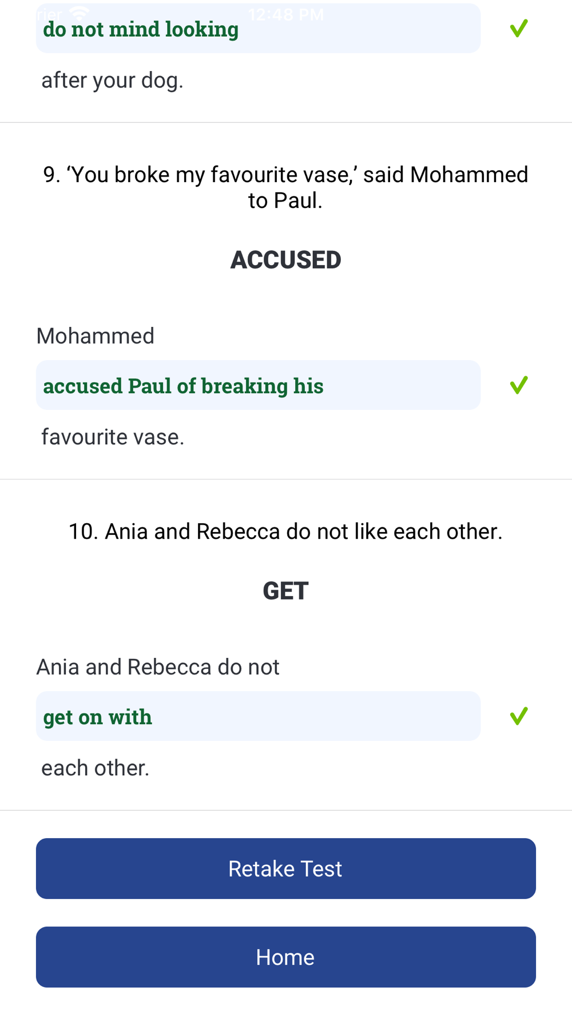Tap the "Mohammed" sentence starter text
572x1018 pixels.
click(x=96, y=336)
